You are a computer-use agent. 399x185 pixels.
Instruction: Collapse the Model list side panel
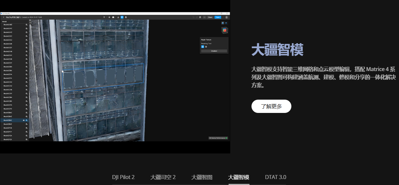(x=30, y=22)
